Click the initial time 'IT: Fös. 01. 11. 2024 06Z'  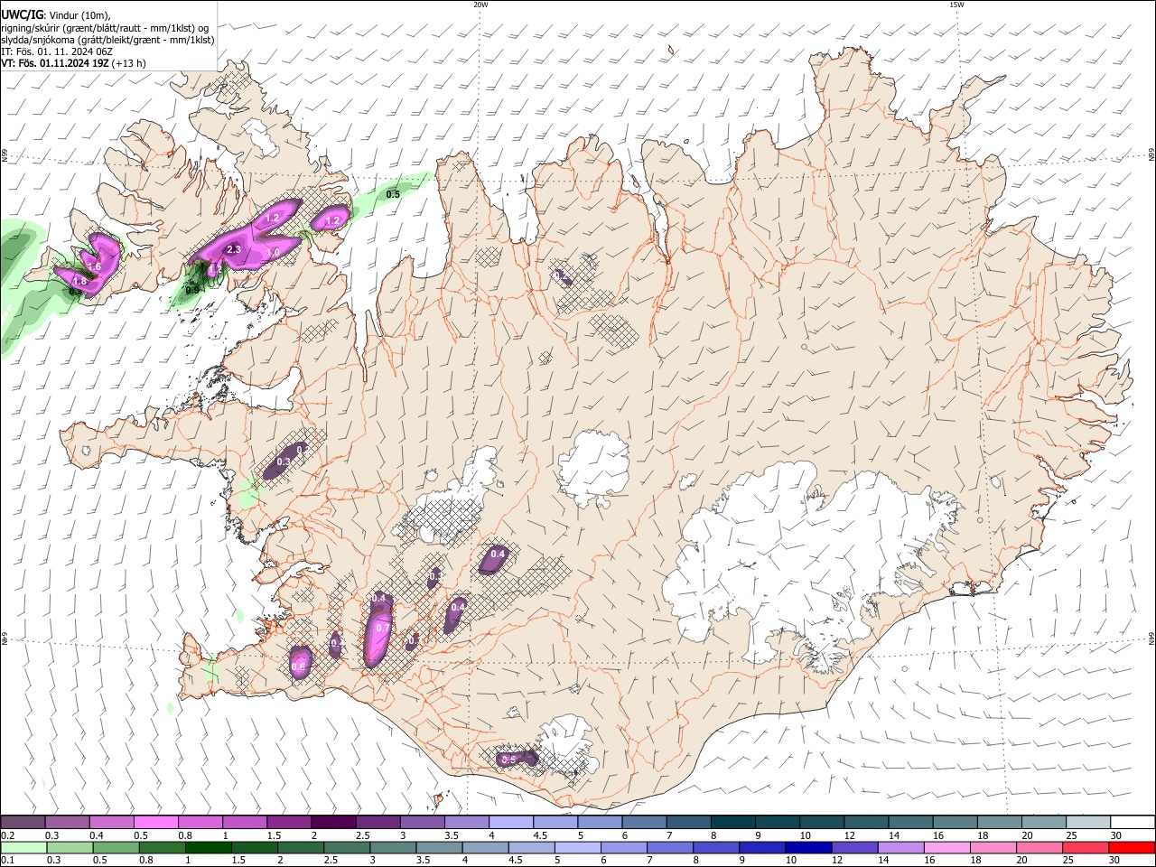57,51
